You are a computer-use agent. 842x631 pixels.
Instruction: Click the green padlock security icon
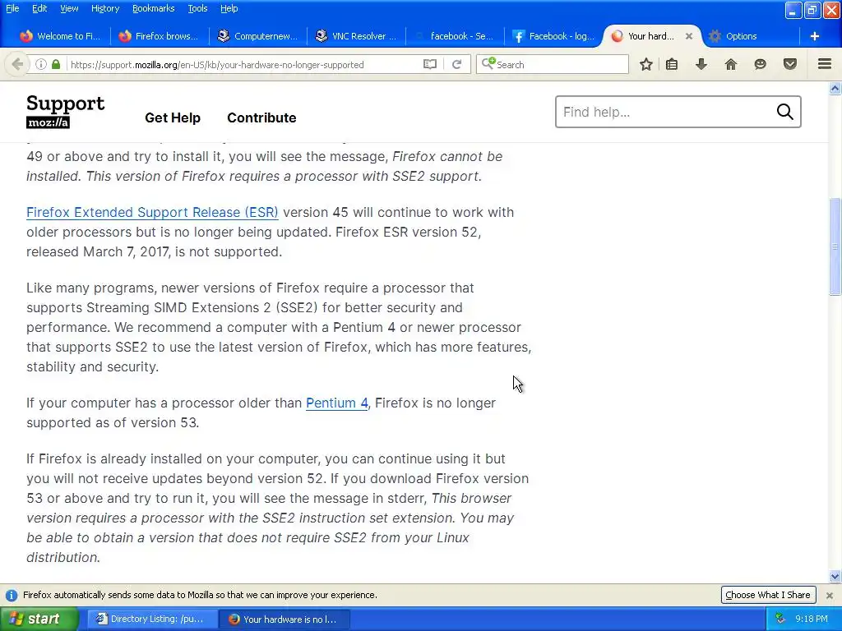click(x=56, y=64)
